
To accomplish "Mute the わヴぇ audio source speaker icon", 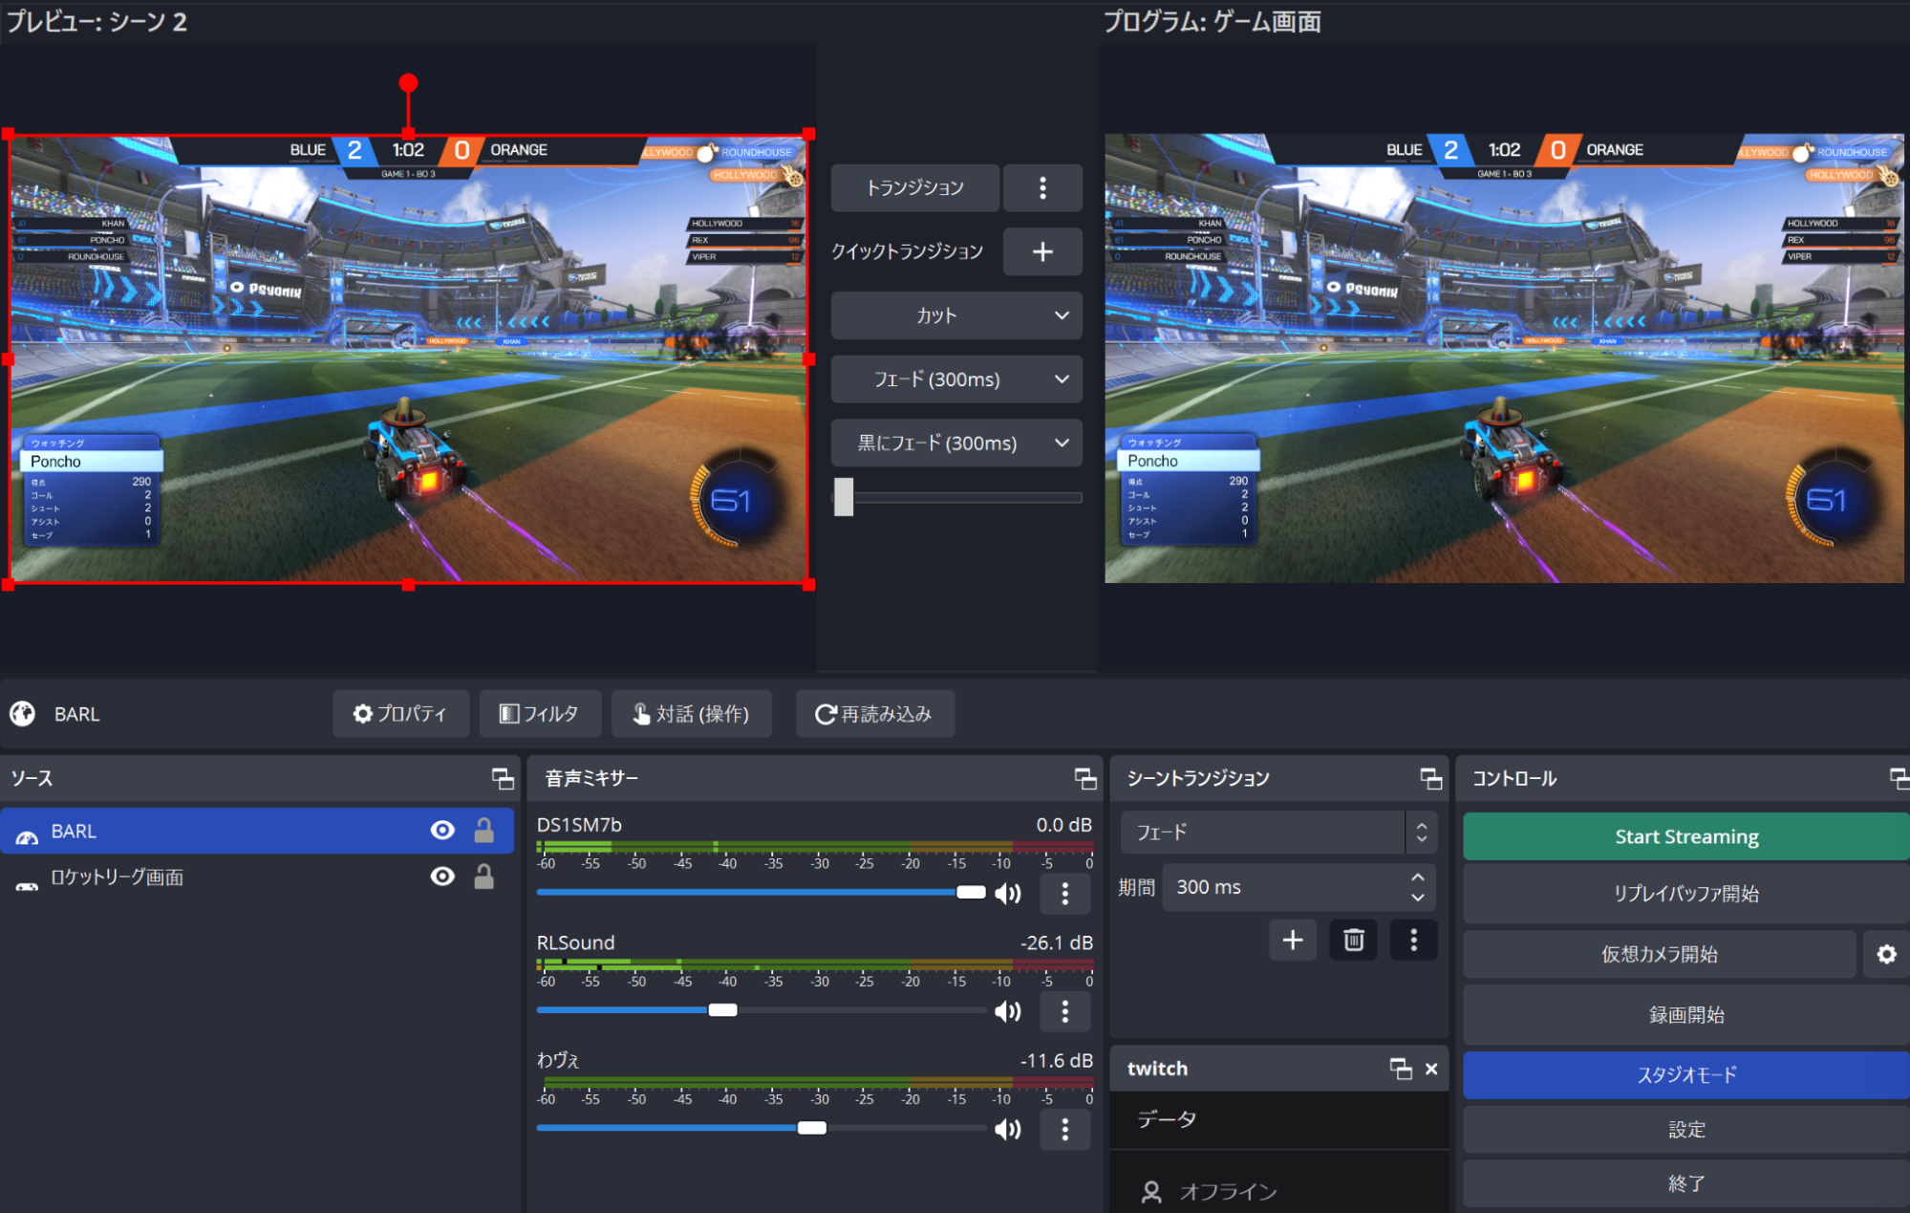I will point(1007,1129).
